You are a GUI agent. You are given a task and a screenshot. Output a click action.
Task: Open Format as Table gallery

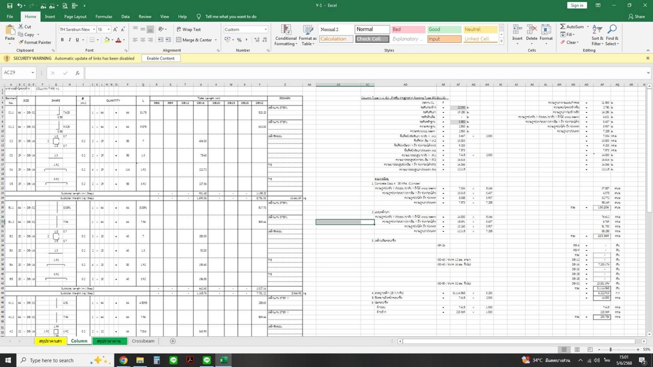(x=307, y=35)
